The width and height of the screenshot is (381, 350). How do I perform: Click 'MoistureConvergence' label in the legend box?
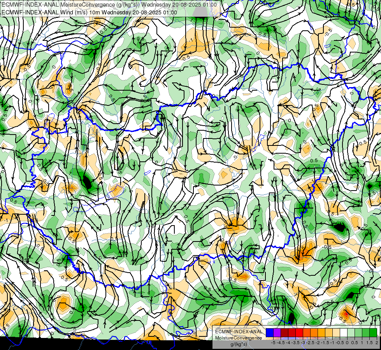239,338
